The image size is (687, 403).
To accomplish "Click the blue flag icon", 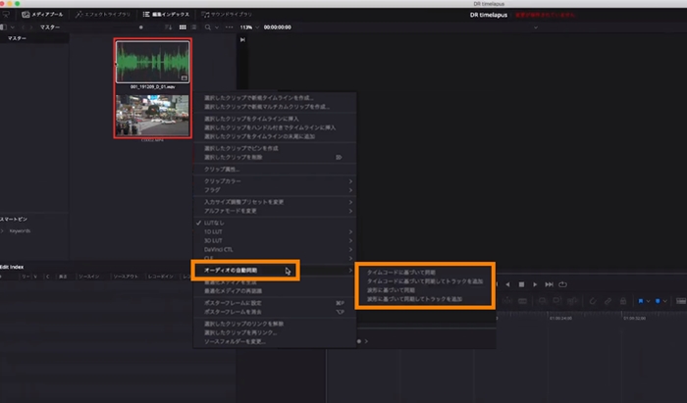I will click(641, 301).
